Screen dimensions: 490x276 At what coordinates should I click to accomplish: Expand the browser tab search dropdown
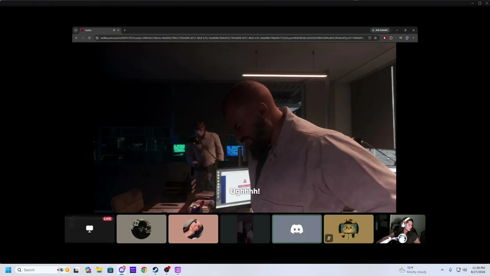coord(76,30)
